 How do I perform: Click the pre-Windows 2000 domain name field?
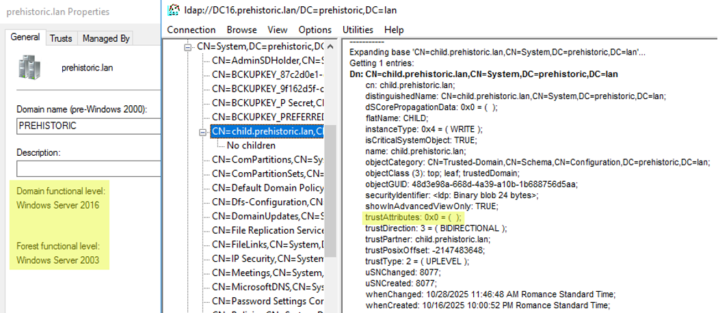[88, 126]
